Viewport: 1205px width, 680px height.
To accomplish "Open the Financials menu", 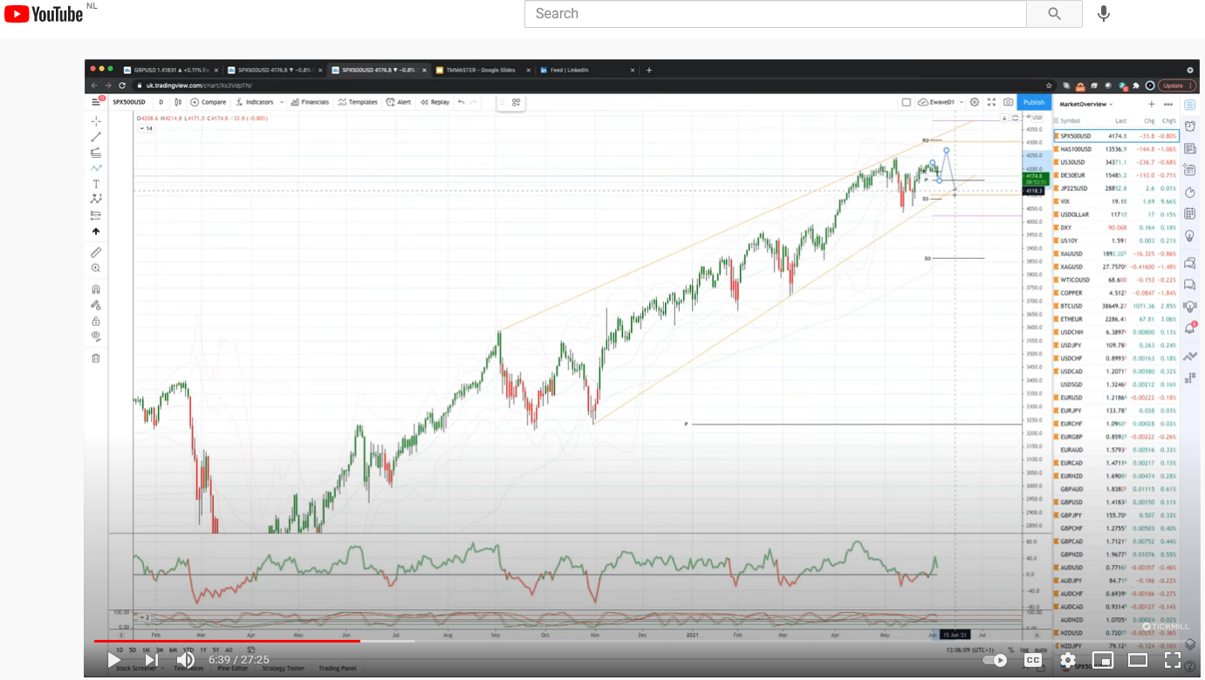I will [x=310, y=102].
